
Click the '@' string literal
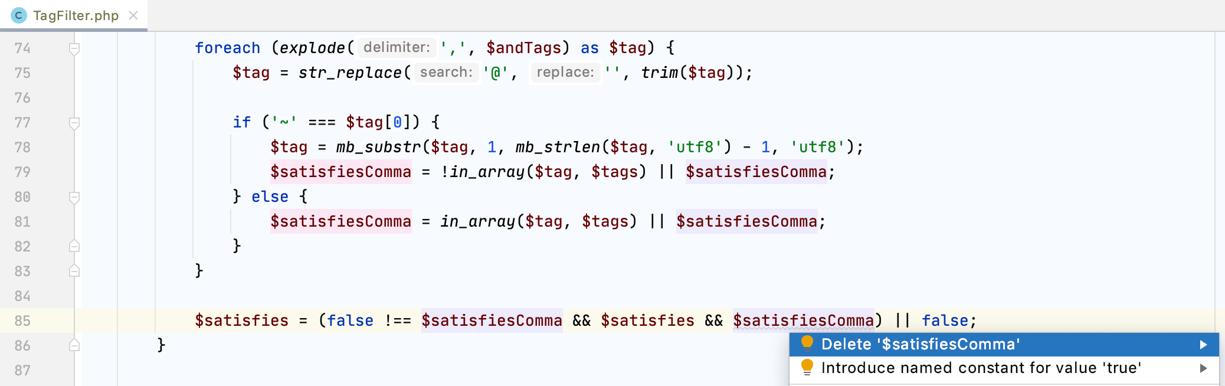coord(496,73)
